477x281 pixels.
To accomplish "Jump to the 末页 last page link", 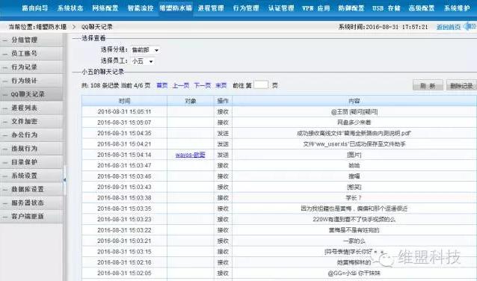I will pyautogui.click(x=221, y=85).
